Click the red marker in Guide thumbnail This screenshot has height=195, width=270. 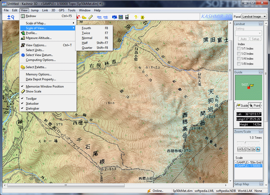tap(249, 88)
